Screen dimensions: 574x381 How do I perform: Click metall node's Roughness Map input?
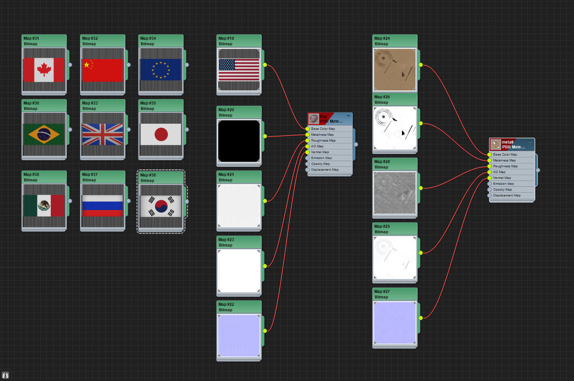490,166
